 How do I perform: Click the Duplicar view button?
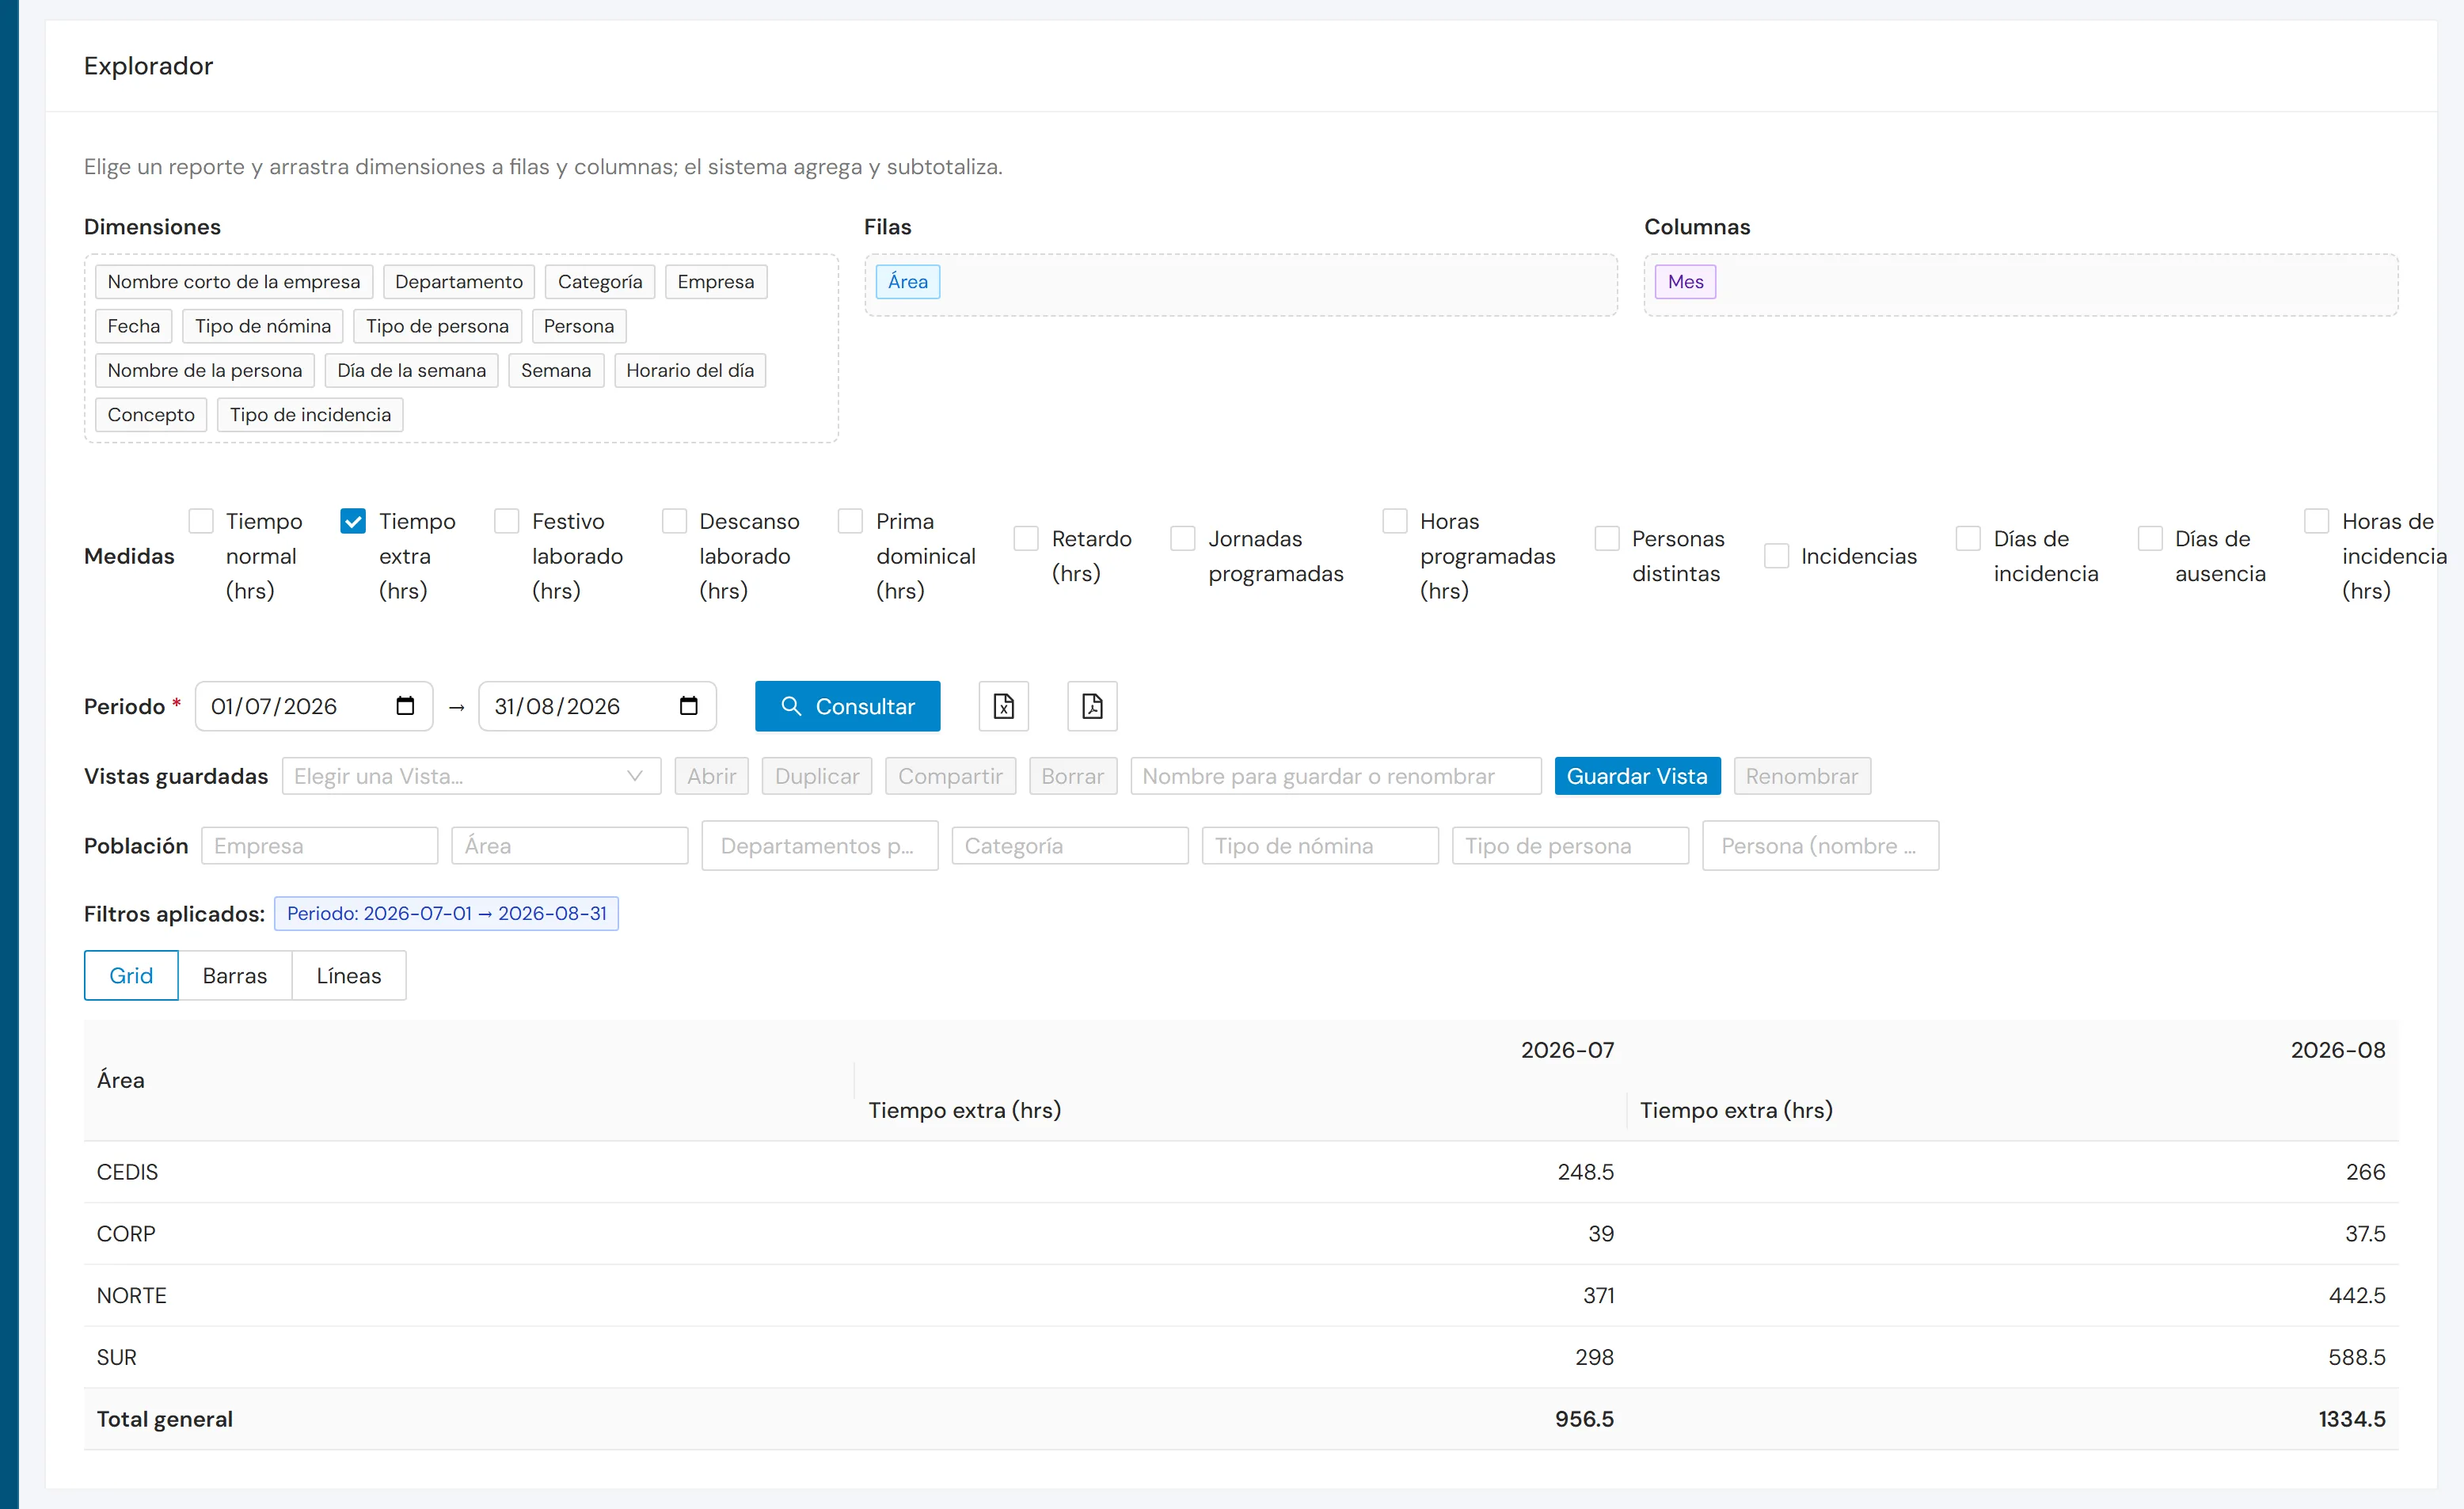pyautogui.click(x=817, y=776)
